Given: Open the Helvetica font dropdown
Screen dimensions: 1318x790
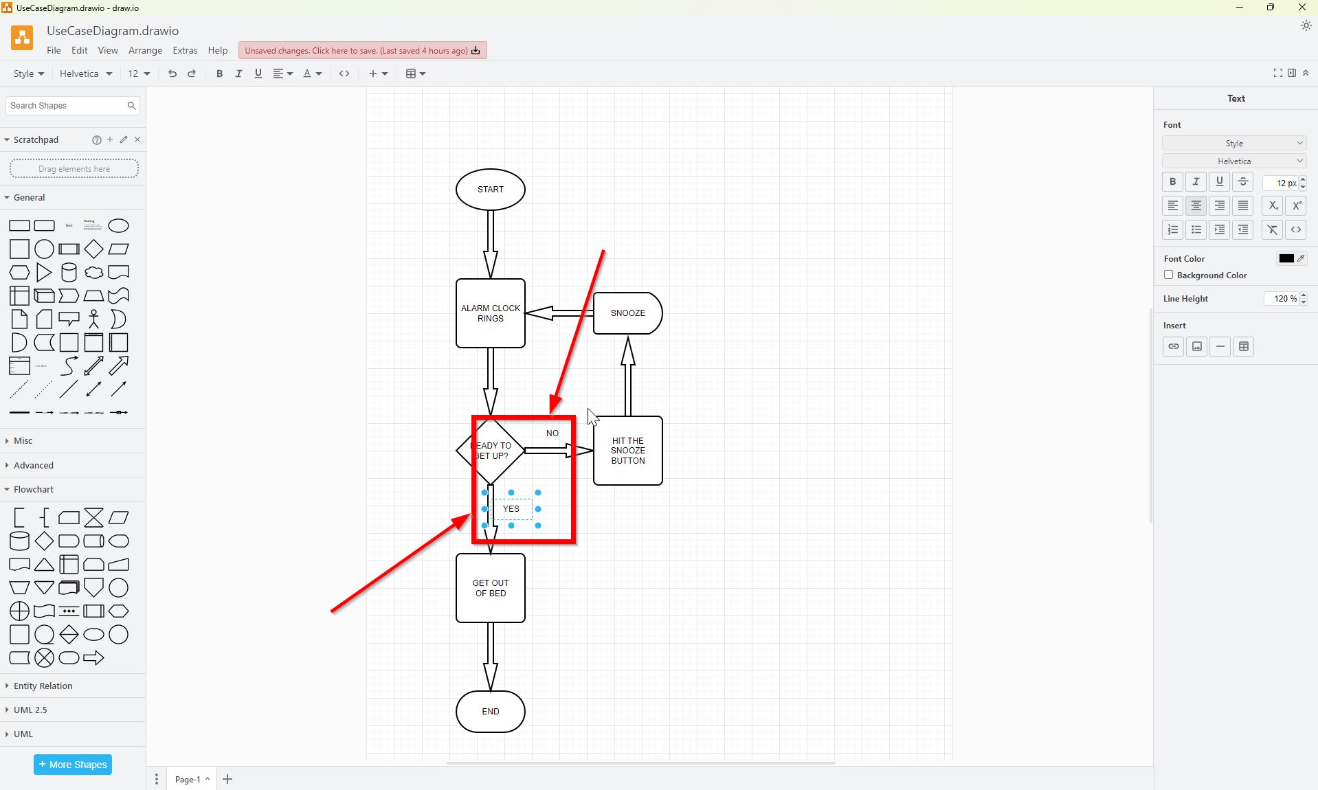Looking at the screenshot, I should (x=84, y=74).
